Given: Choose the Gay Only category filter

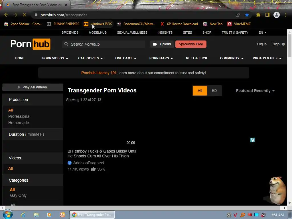Looking at the screenshot, I should click(18, 195).
